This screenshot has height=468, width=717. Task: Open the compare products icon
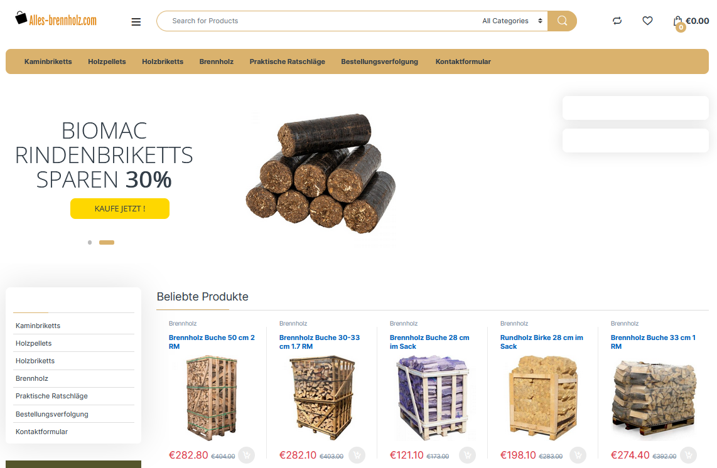tap(617, 21)
